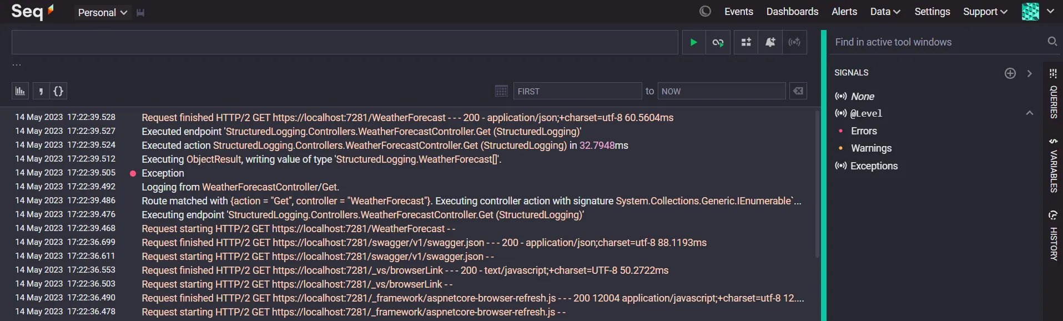Image resolution: width=1063 pixels, height=321 pixels.
Task: Expand the Data menu
Action: tap(885, 12)
